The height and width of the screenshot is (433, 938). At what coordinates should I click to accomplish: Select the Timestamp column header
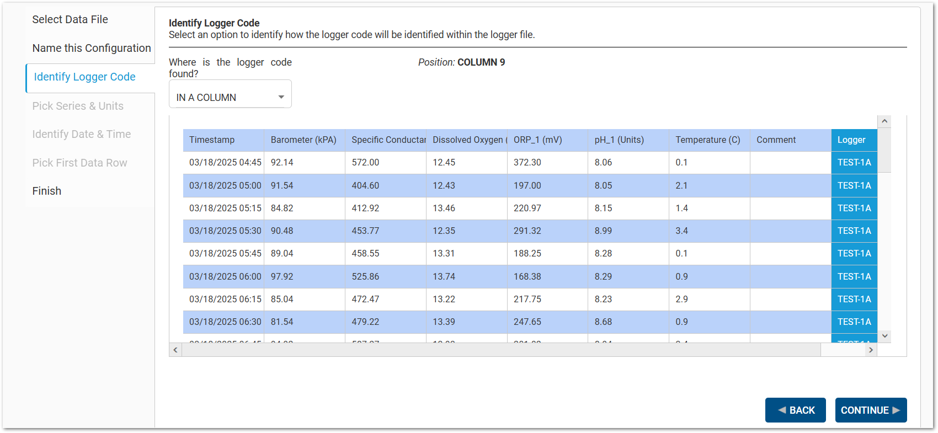tap(223, 140)
